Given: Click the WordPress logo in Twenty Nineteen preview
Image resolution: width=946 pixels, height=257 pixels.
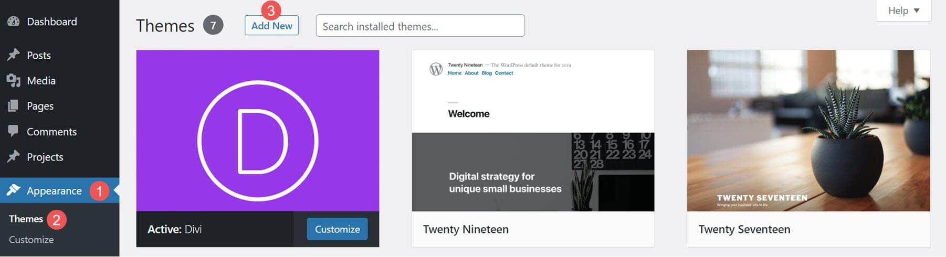Looking at the screenshot, I should tap(436, 69).
